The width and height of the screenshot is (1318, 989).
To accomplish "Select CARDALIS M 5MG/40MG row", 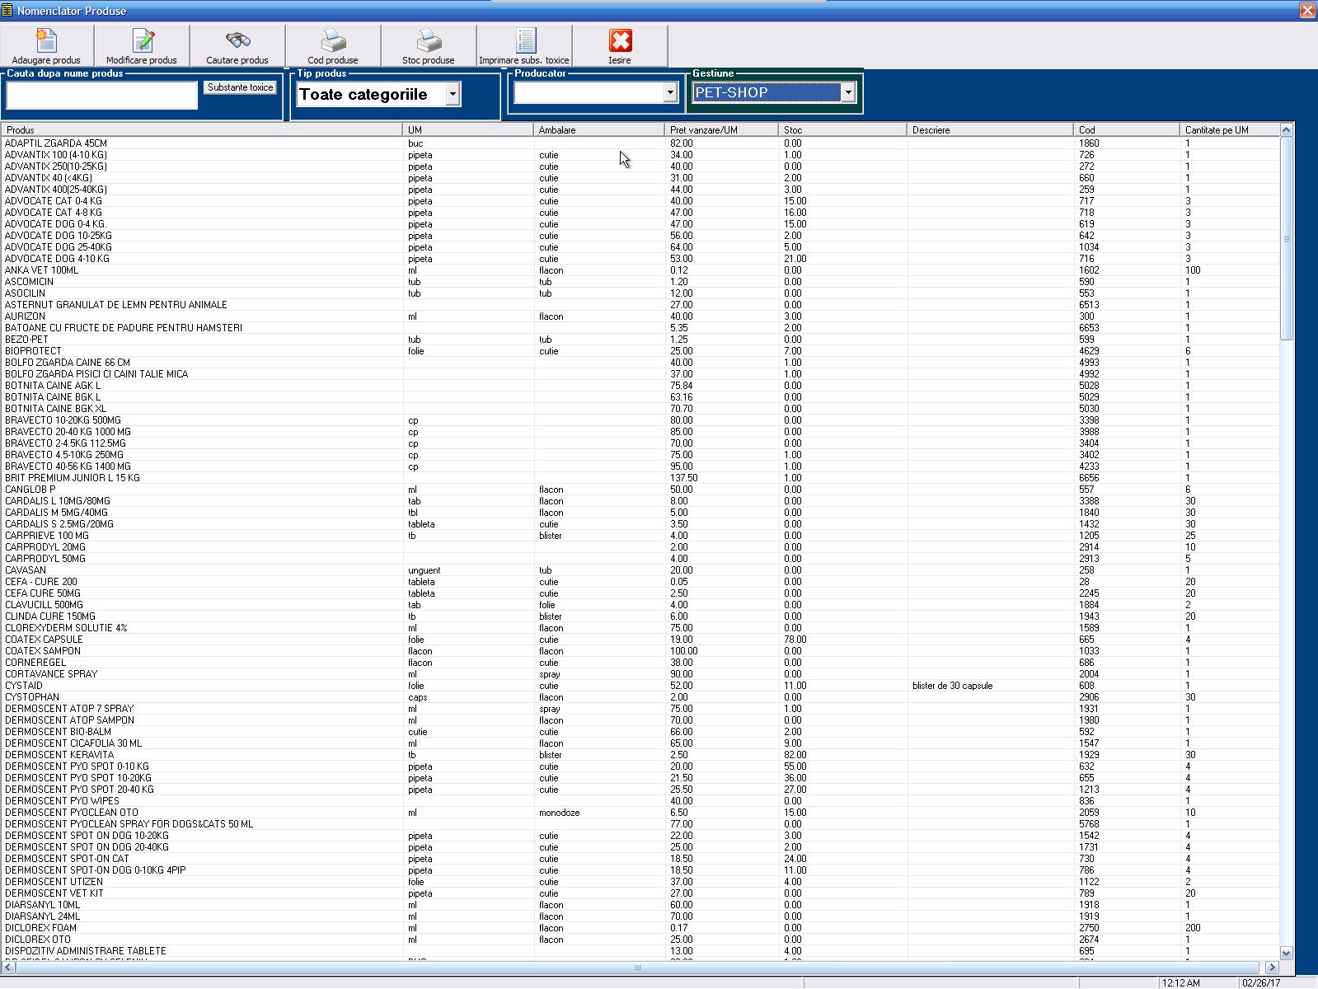I will click(640, 513).
